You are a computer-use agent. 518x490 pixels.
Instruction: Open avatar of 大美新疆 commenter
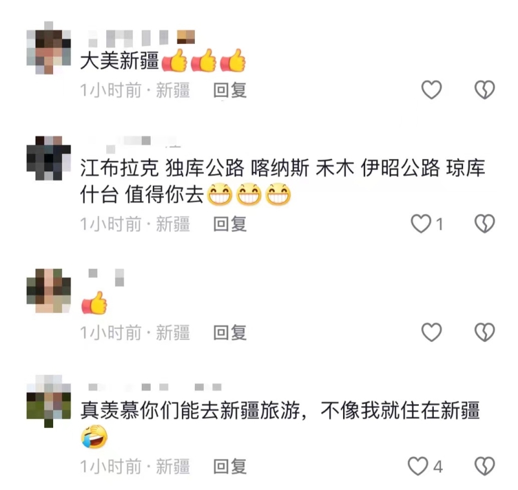click(49, 48)
